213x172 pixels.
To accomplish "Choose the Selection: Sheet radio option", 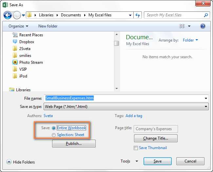I will coord(54,135).
